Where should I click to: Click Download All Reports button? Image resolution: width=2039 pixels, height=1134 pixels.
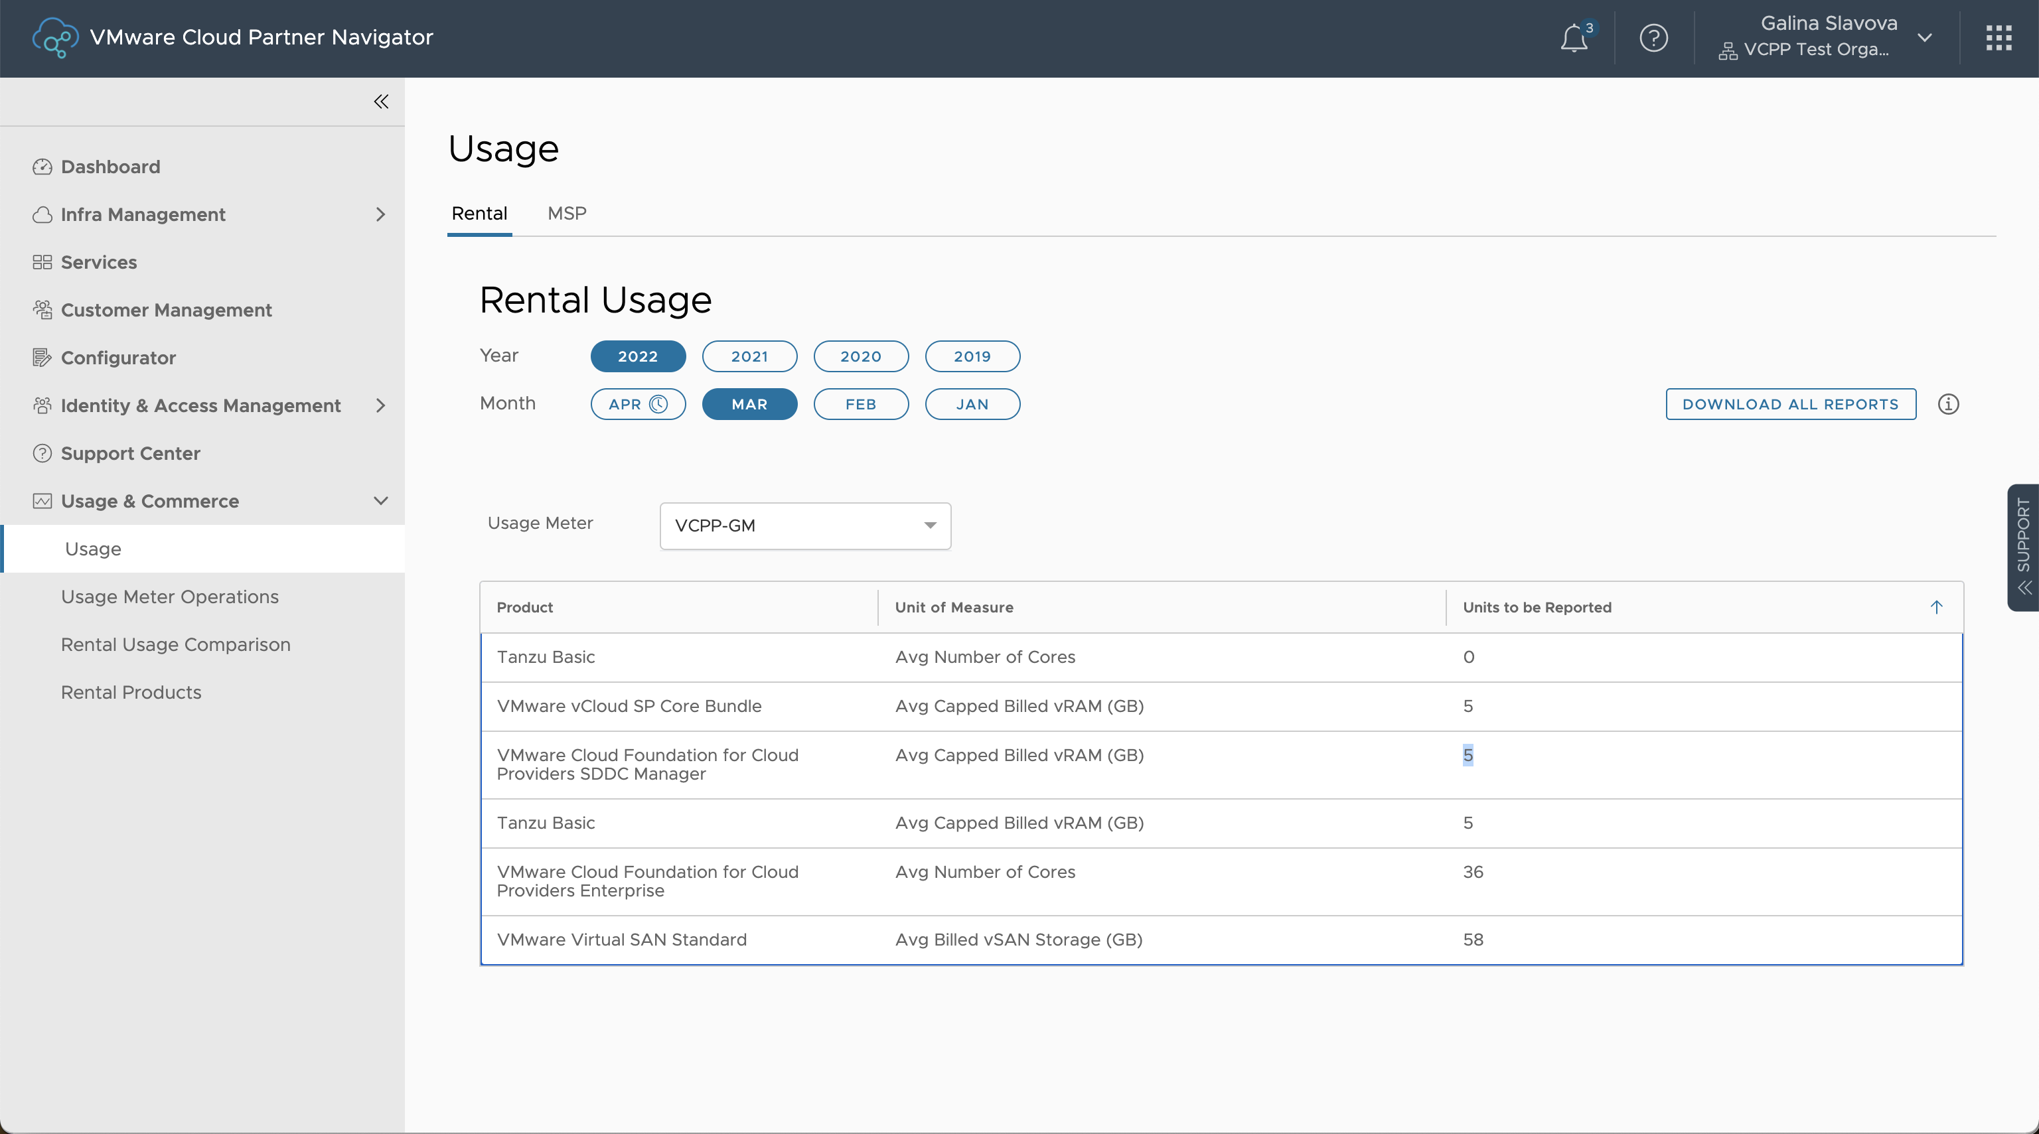click(x=1791, y=404)
